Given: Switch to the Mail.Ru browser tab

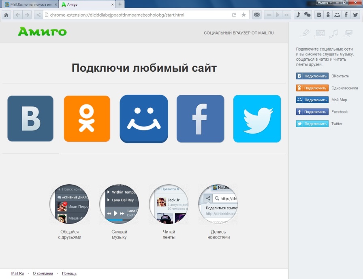Looking at the screenshot, I should click(x=28, y=4).
